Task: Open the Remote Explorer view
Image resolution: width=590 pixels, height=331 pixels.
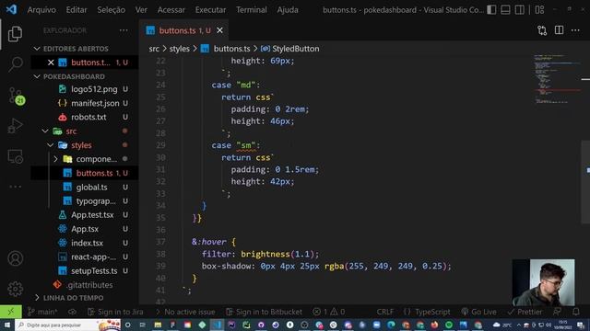Action: point(15,156)
